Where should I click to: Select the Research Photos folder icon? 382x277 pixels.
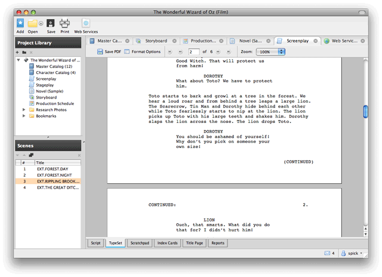(x=32, y=110)
